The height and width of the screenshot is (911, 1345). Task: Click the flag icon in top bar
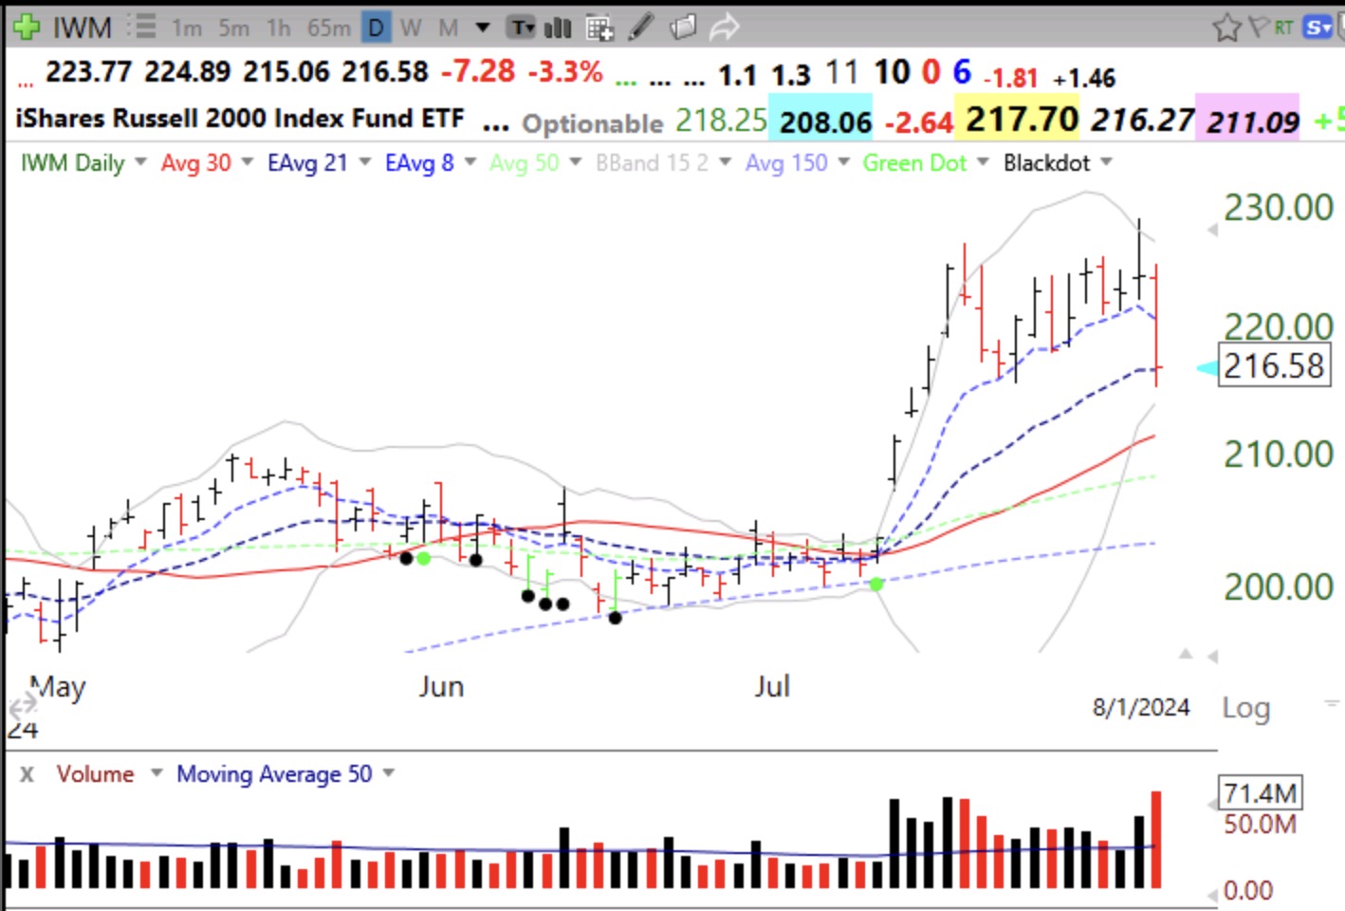(1259, 27)
